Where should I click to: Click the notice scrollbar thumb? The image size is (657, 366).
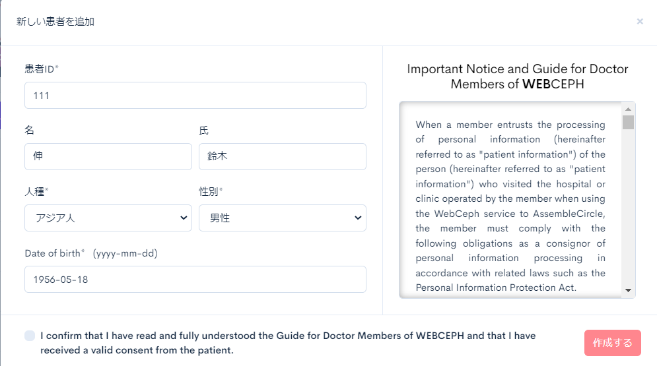pos(628,122)
